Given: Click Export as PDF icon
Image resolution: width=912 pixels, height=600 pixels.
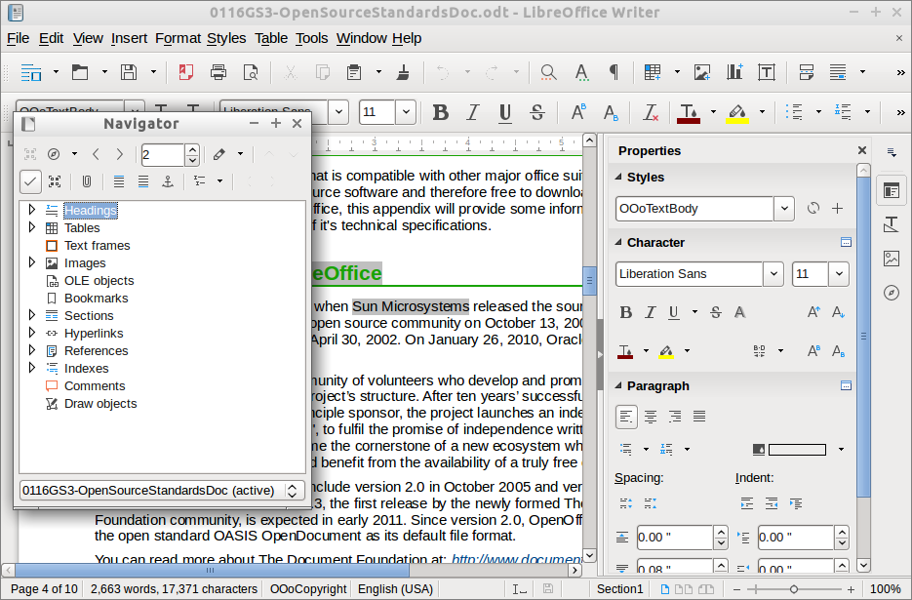Looking at the screenshot, I should tap(185, 72).
